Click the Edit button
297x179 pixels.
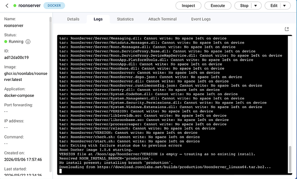(x=273, y=6)
